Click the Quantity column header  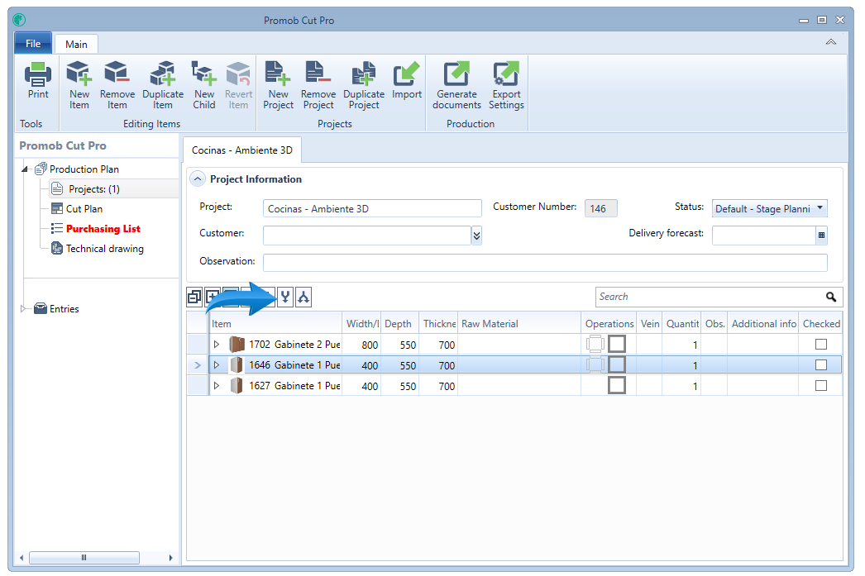[682, 324]
